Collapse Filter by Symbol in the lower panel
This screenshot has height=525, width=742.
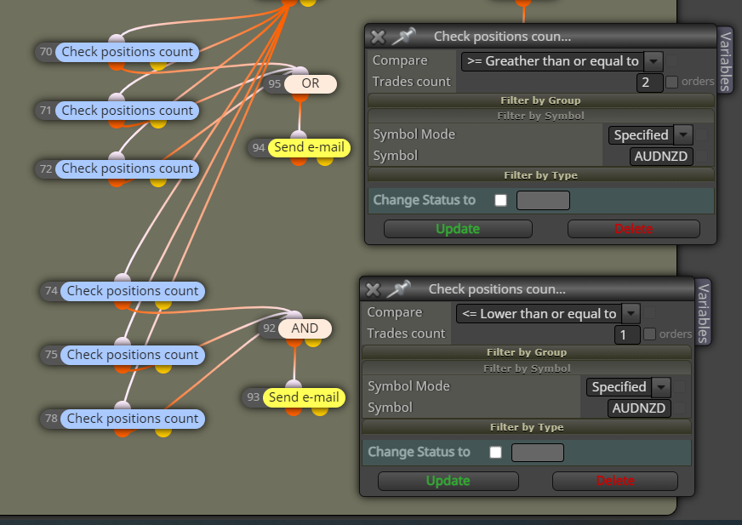(527, 368)
